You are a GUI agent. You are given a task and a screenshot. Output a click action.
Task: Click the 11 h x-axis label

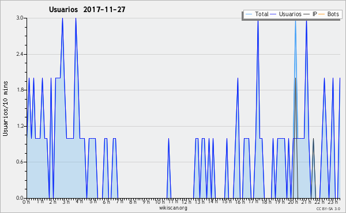tap(173, 201)
